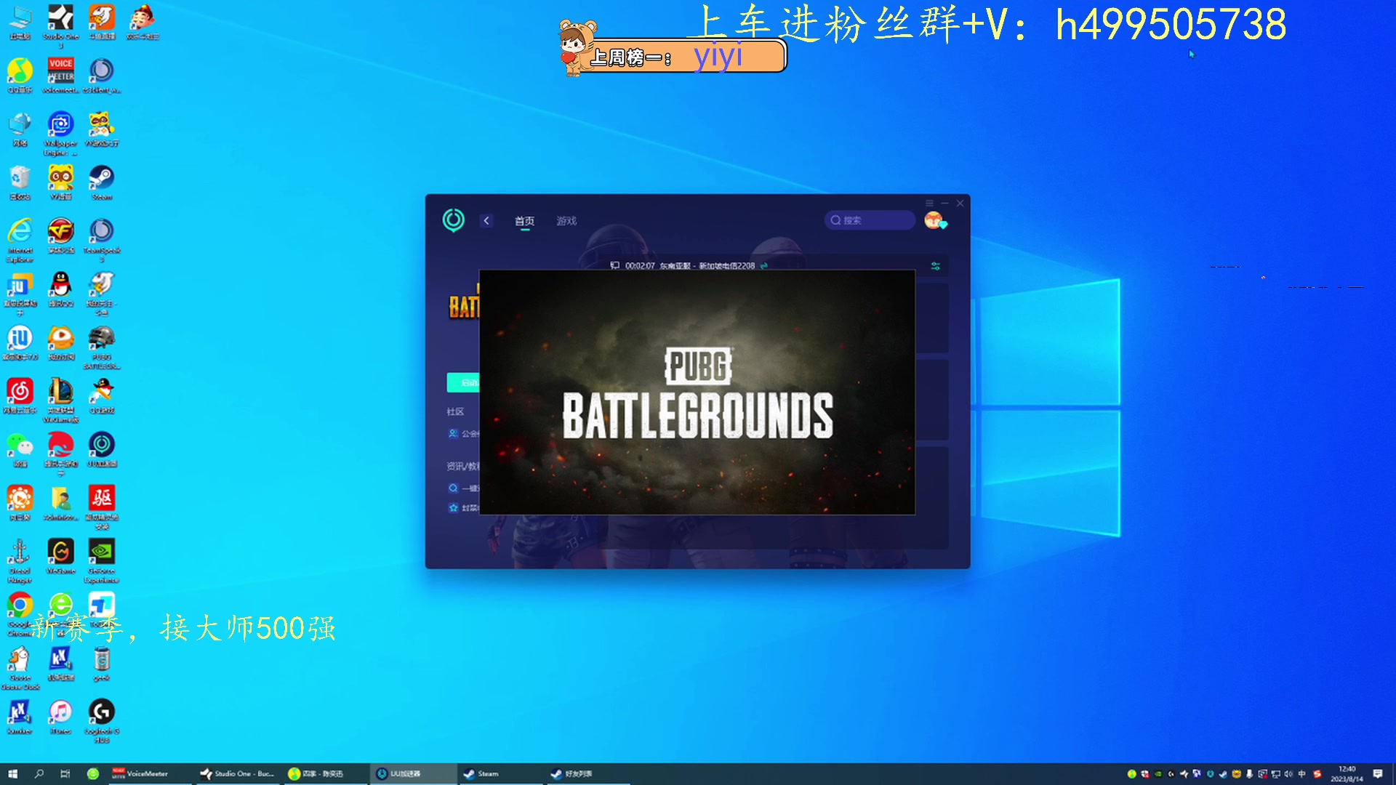The image size is (1396, 785).
Task: Open the UU accelerator desktop shortcut
Action: tap(102, 450)
